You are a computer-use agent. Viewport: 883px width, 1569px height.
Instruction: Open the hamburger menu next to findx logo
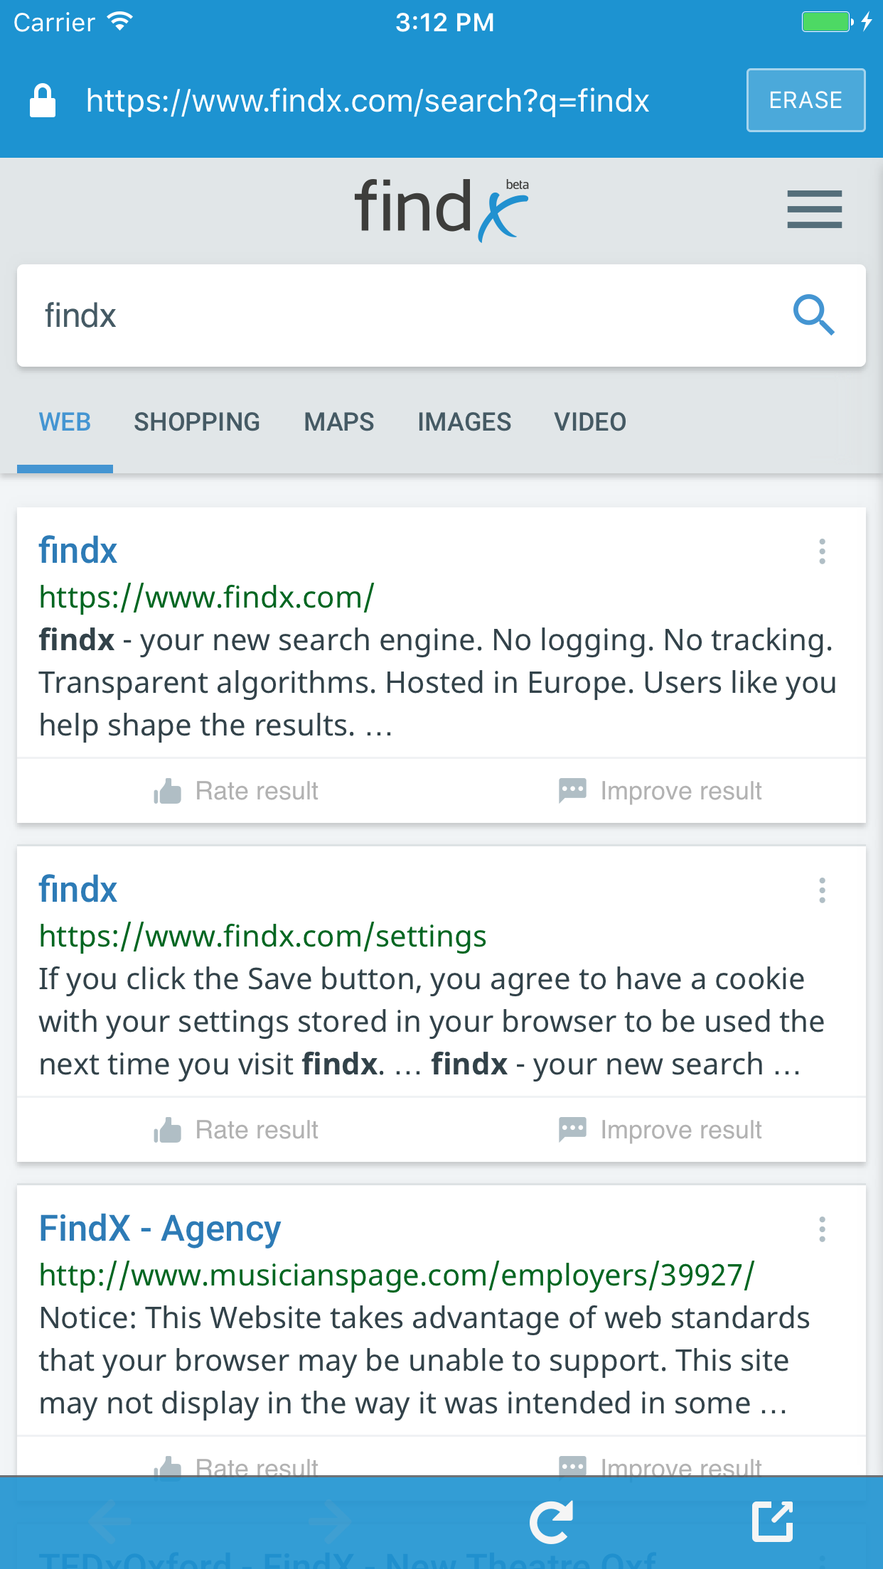815,209
